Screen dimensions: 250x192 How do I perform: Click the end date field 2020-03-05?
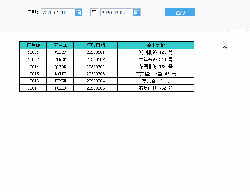[117, 12]
